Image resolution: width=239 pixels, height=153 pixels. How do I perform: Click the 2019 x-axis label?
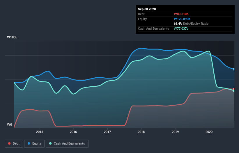coord(175,132)
